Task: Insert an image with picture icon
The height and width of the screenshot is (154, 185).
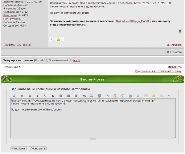Action: tap(100, 95)
